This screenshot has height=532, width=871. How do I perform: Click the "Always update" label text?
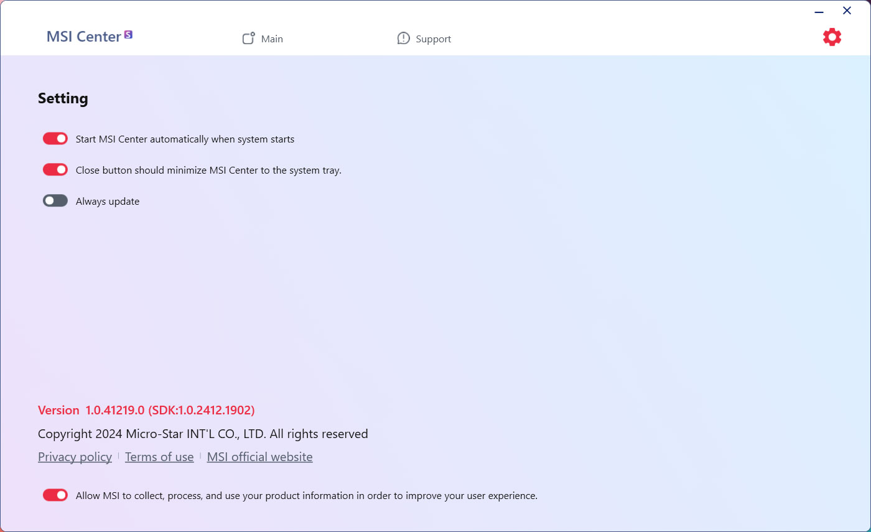[x=108, y=202]
